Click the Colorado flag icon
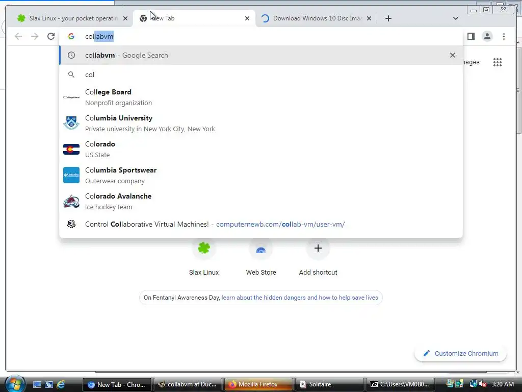522x392 pixels. (x=71, y=150)
